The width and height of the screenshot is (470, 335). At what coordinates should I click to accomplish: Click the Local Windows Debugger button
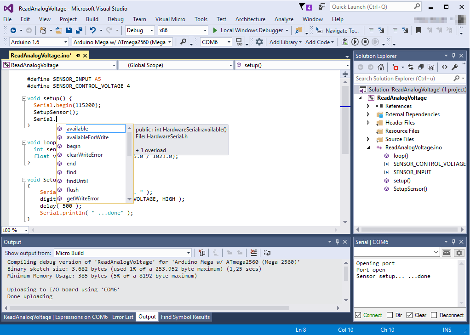tap(248, 30)
